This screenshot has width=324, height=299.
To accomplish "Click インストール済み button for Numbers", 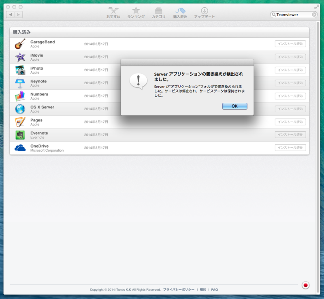I will click(290, 96).
